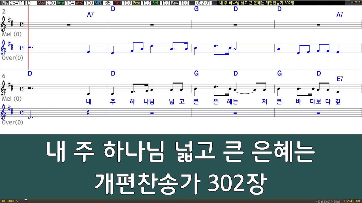Image resolution: width=362 pixels, height=203 pixels.
Task: Click the red playback cursor line
Action: click(x=28, y=37)
